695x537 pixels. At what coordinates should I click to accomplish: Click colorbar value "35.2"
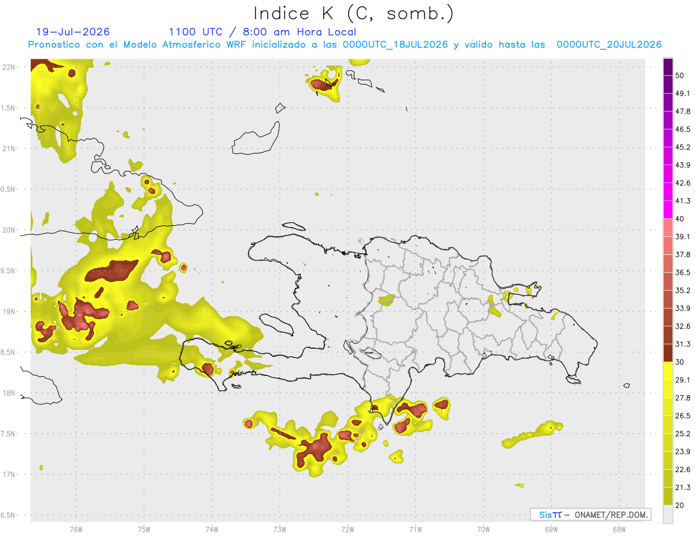(683, 290)
